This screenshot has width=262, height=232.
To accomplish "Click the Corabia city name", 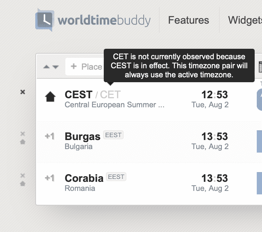I will [x=84, y=178].
